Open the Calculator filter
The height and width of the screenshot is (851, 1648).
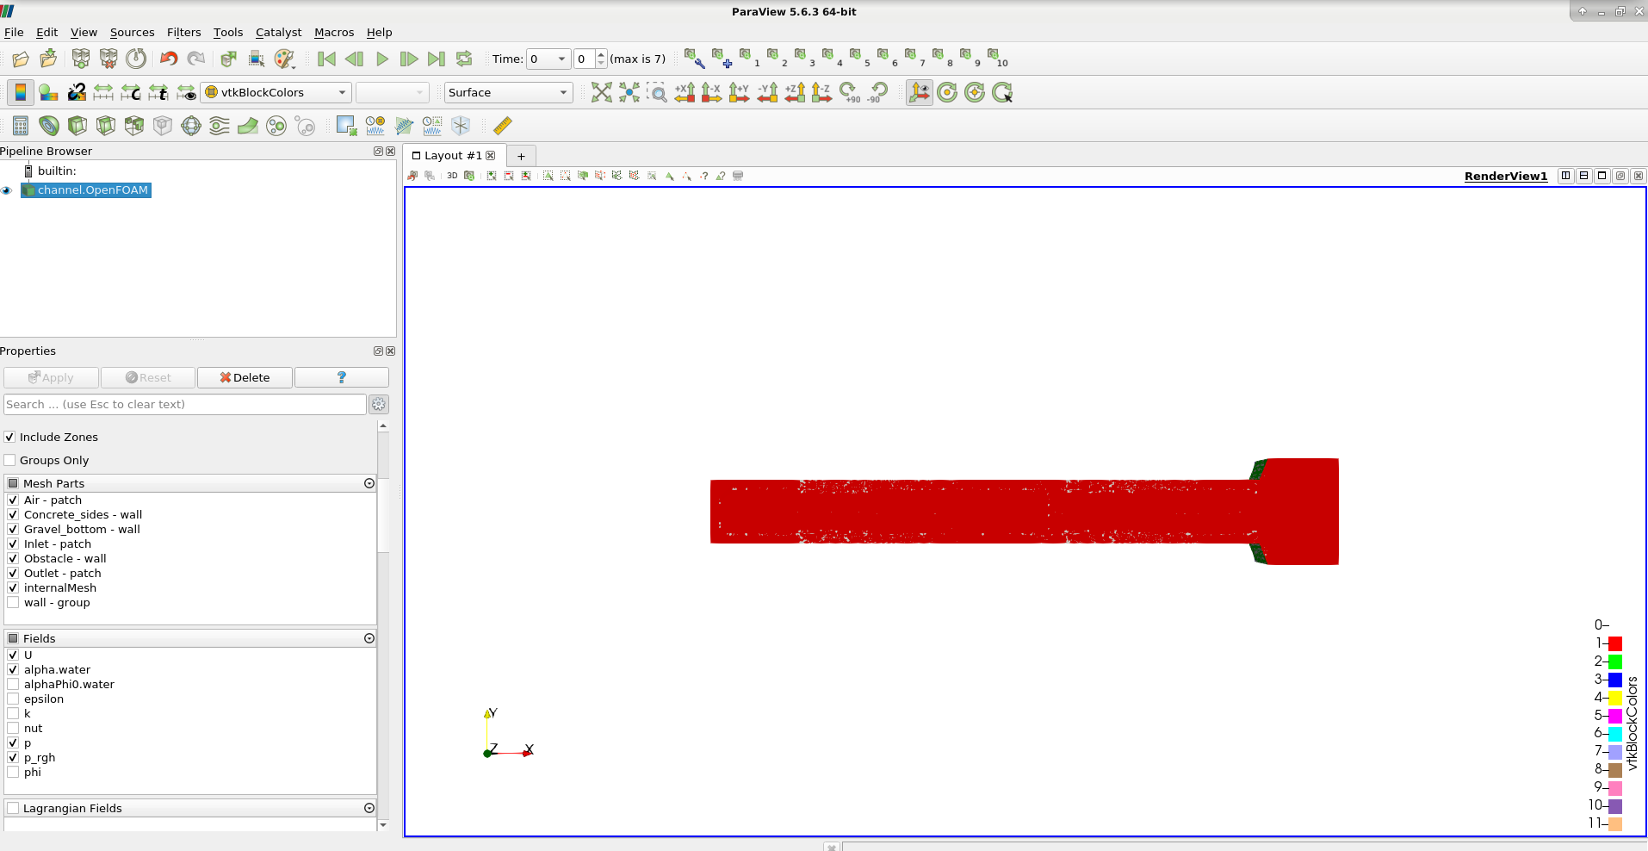coord(21,126)
